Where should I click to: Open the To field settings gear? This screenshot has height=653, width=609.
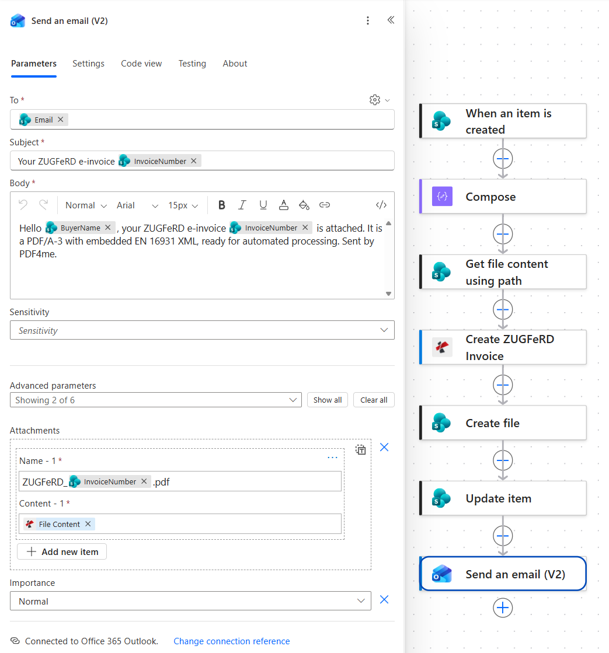pos(375,100)
